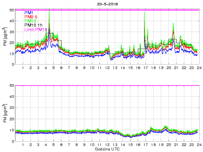Click hour 4 on the upper chart's x-axis
203x152 pixels.
click(46, 68)
